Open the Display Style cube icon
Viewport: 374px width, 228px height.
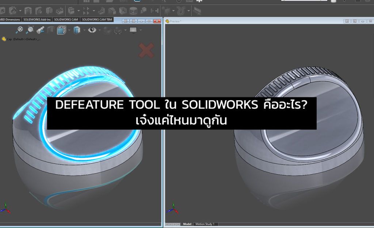click(77, 30)
